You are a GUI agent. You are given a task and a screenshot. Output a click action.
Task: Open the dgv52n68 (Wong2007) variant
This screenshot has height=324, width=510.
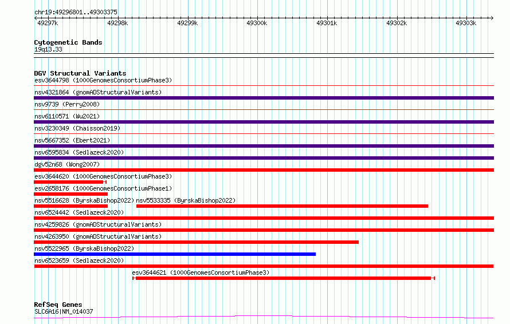click(67, 164)
